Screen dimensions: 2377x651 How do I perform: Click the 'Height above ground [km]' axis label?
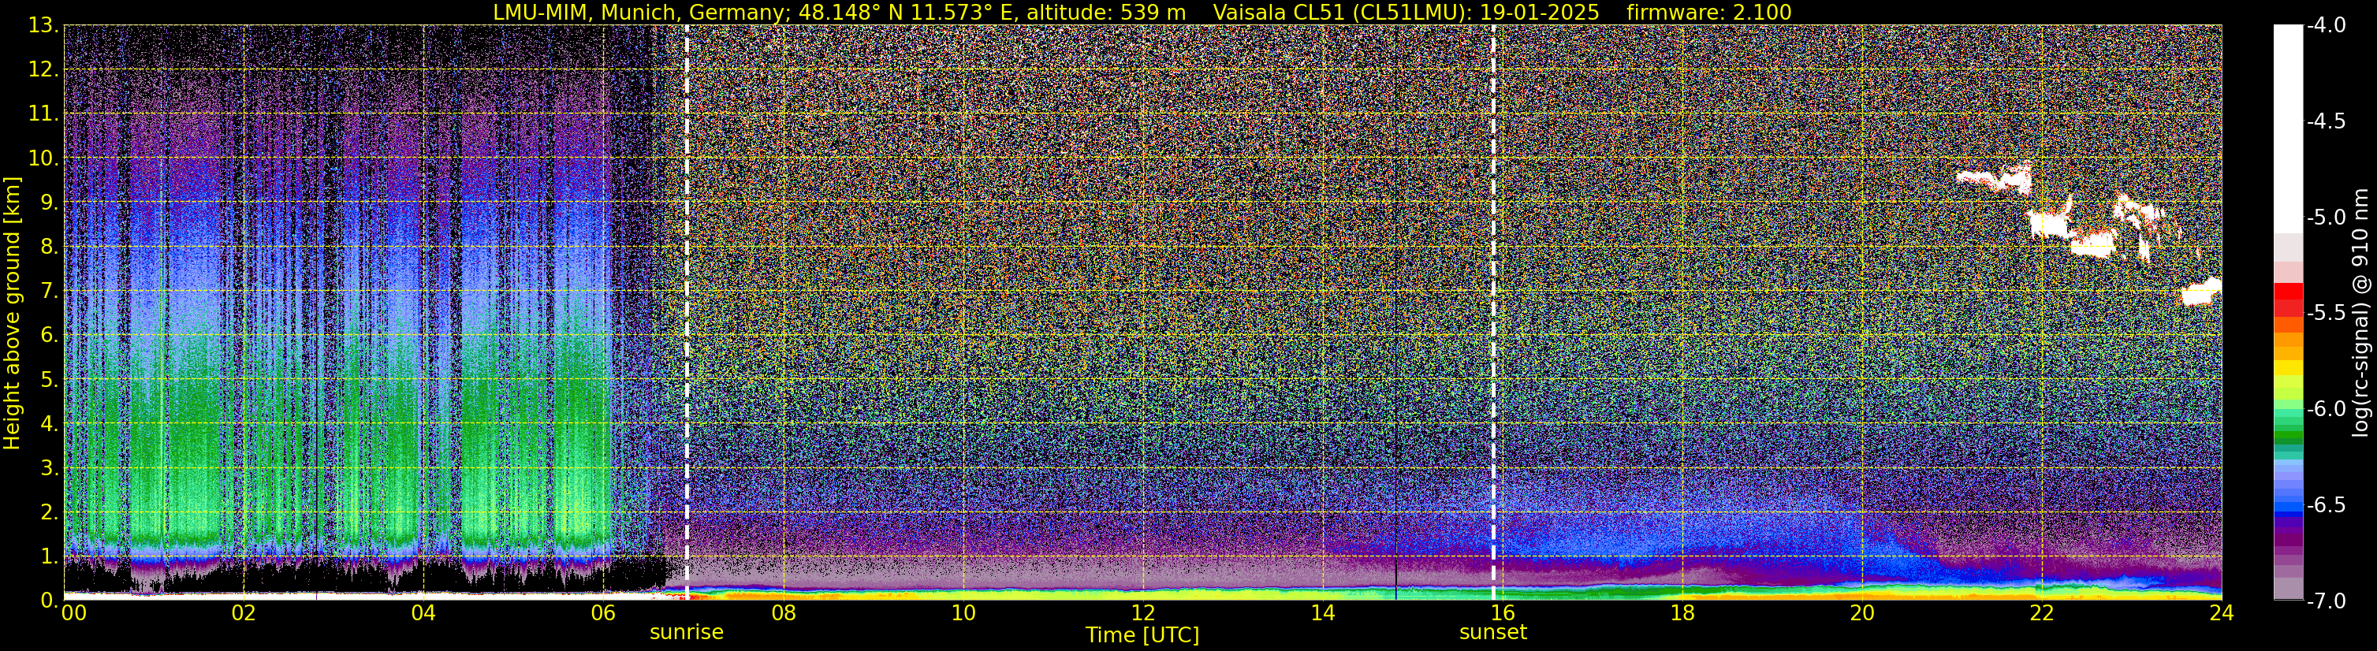coord(12,314)
